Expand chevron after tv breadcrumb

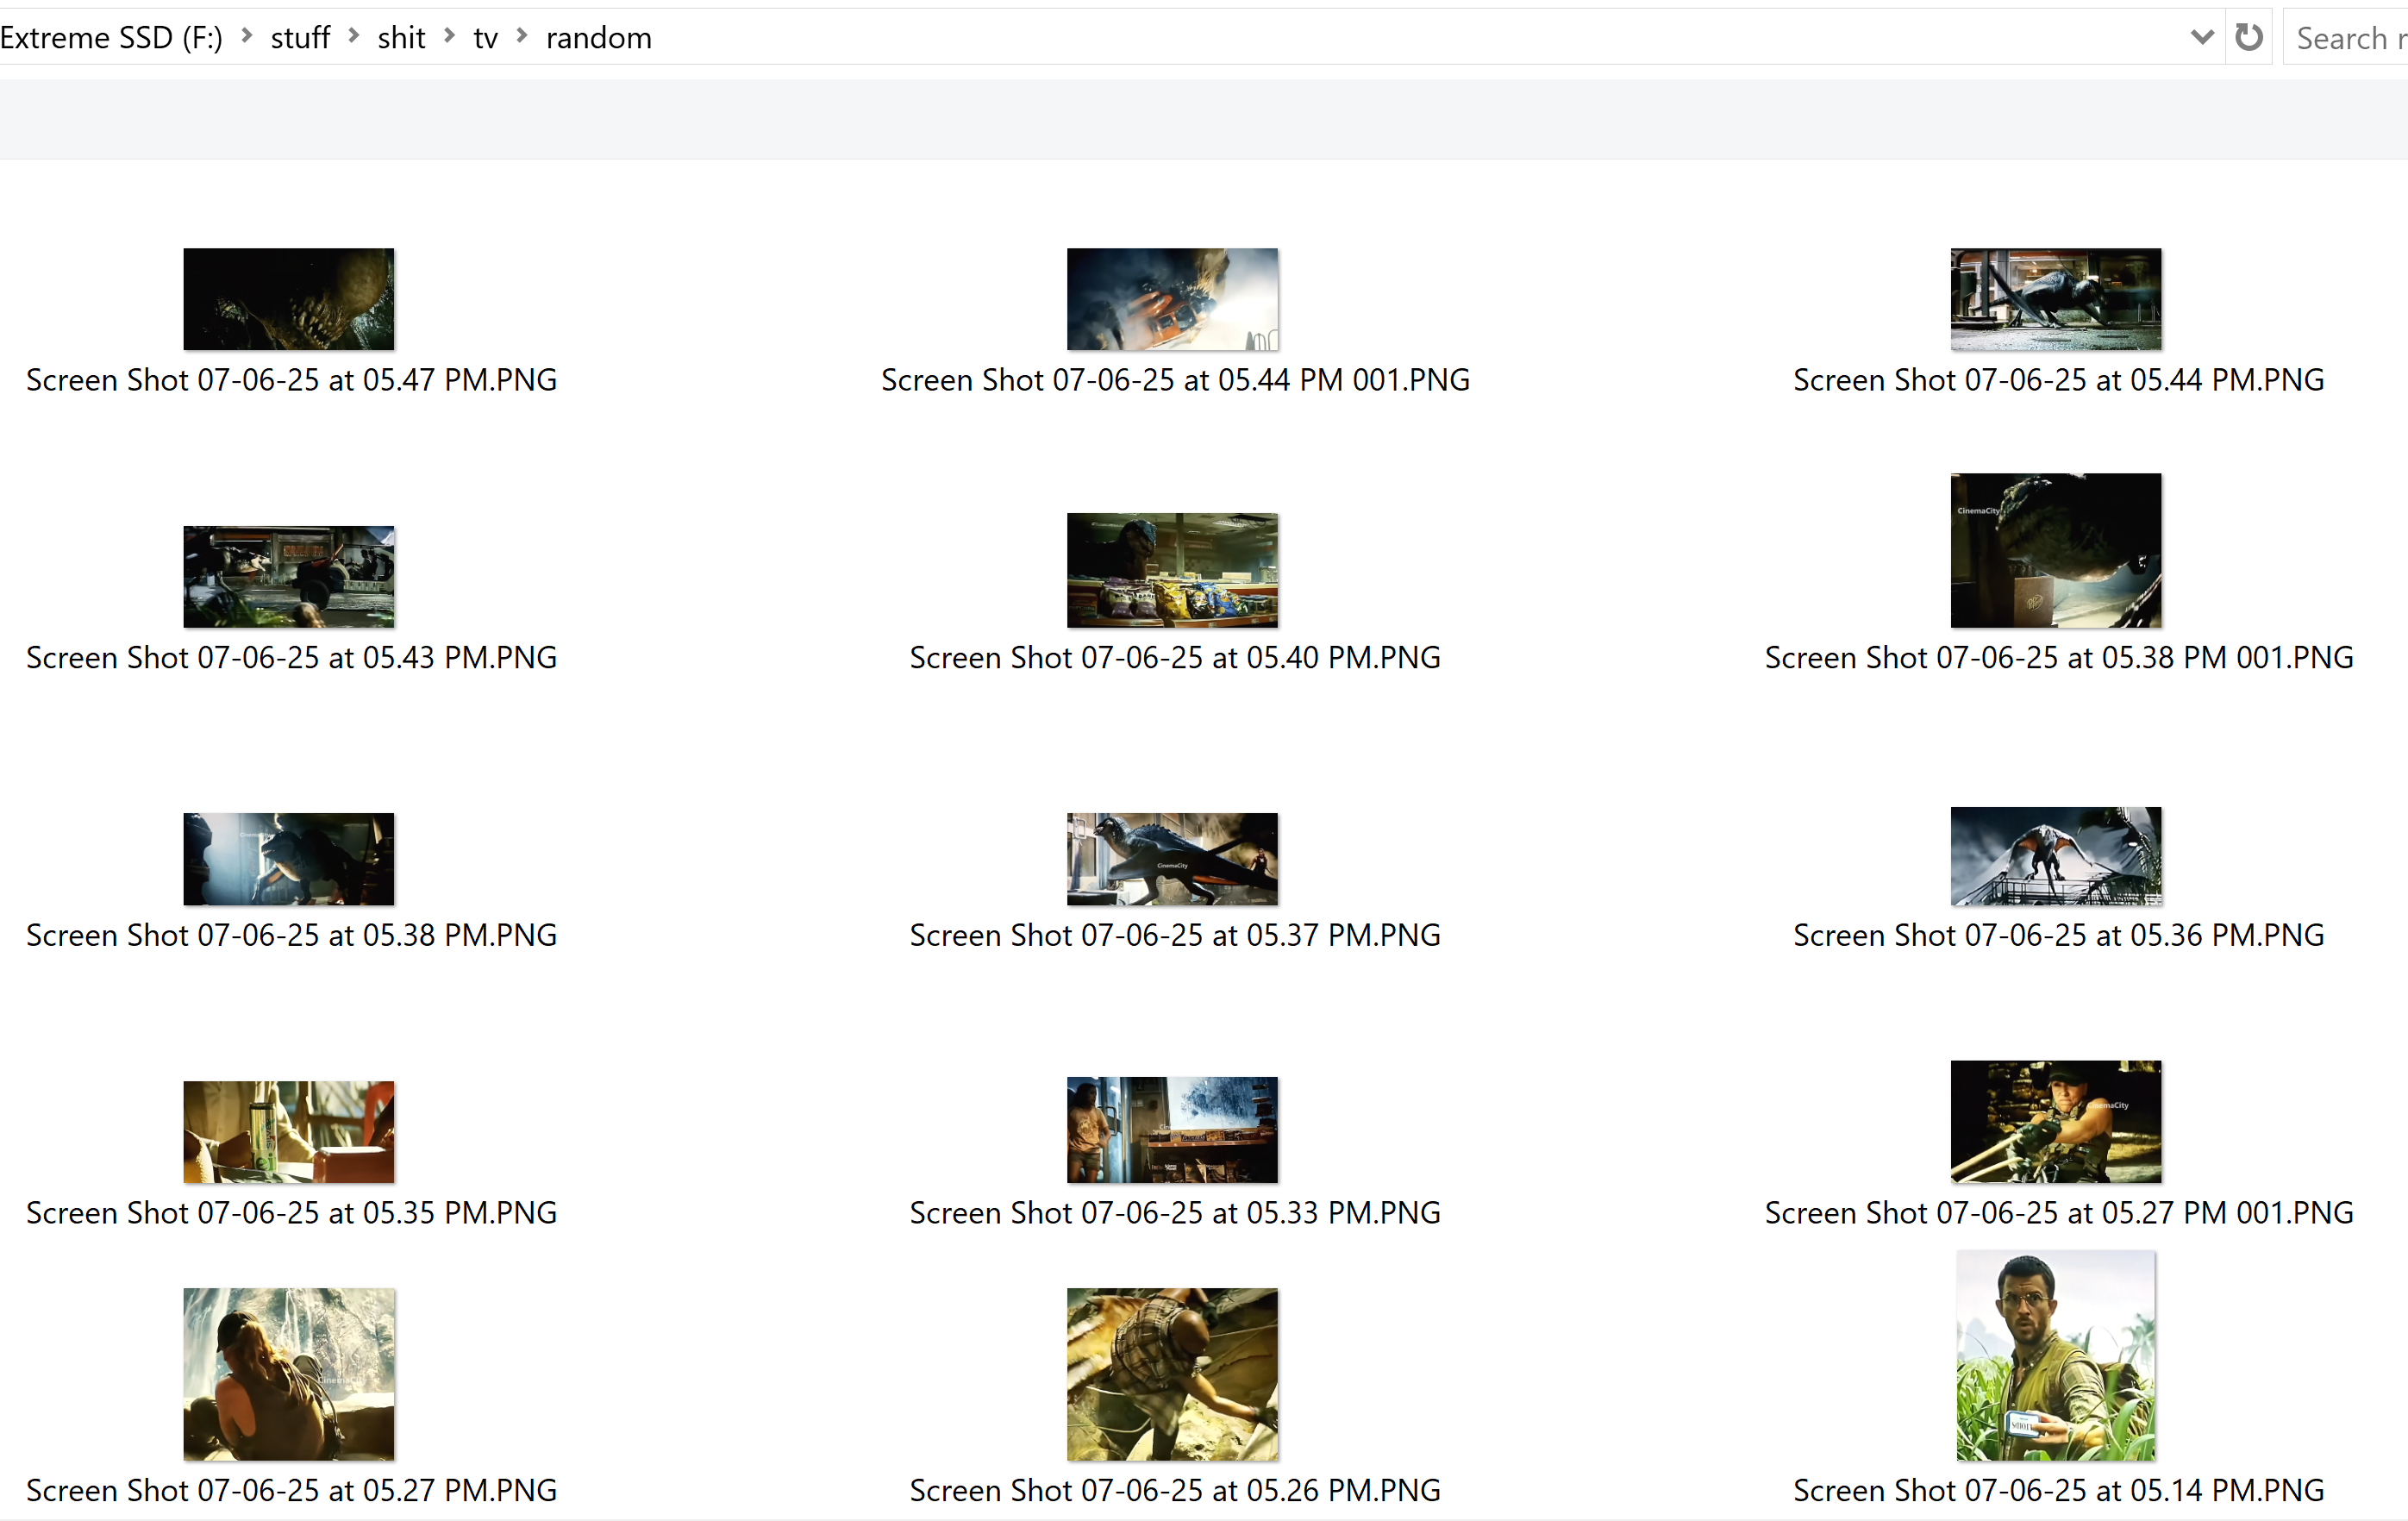coord(521,36)
